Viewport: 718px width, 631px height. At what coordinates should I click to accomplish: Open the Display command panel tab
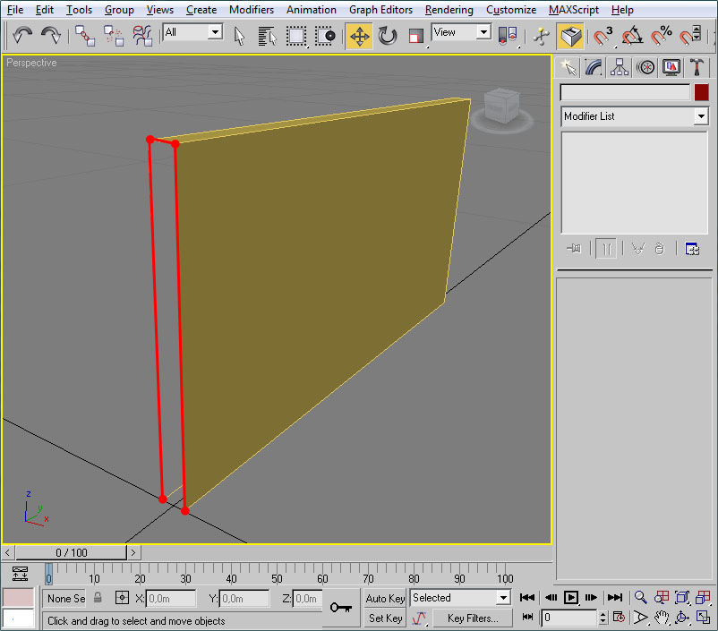tap(671, 67)
